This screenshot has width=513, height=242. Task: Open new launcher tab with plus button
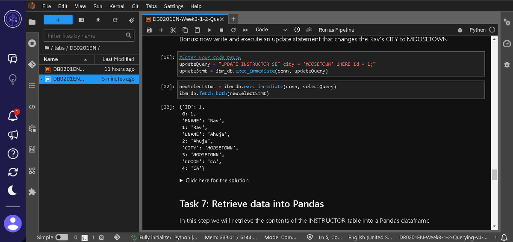pos(233,19)
